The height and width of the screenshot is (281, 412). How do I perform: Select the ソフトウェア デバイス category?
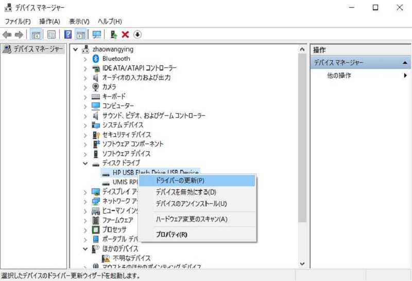(126, 154)
